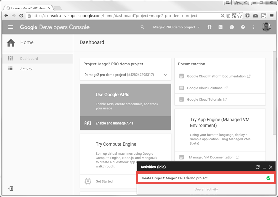Image resolution: width=278 pixels, height=197 pixels.
Task: Open Google Cloud Platform Documentation link
Action: pyautogui.click(x=216, y=76)
